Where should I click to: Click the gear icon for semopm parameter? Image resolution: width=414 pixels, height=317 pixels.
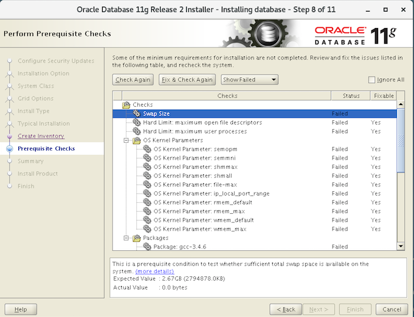(x=147, y=149)
